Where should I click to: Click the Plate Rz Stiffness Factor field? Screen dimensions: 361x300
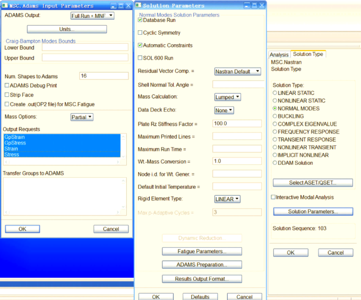[x=237, y=123]
